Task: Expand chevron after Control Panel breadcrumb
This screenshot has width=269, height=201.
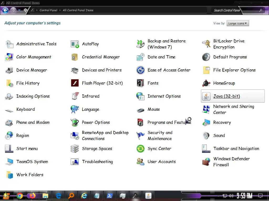Action: point(60,10)
